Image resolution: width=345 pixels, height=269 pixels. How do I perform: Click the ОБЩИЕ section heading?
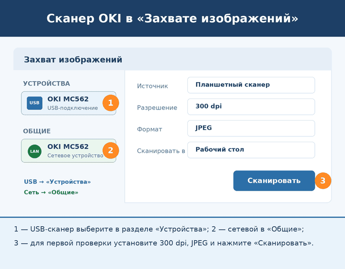pyautogui.click(x=37, y=131)
